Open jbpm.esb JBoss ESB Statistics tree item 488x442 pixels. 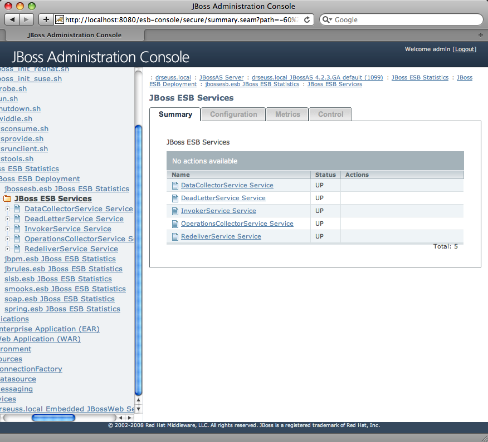pos(60,259)
